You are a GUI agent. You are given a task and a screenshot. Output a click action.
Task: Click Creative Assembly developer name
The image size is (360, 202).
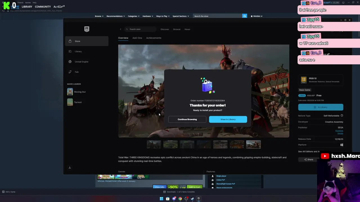tap(334, 122)
